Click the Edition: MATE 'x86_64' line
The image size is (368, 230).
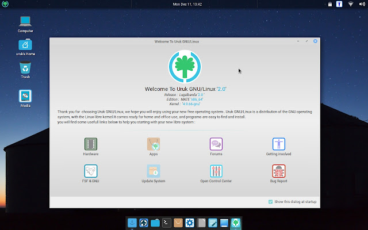click(185, 99)
